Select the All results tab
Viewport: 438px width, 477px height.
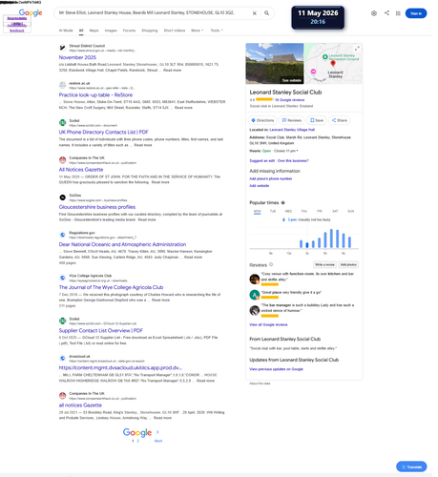(x=81, y=31)
